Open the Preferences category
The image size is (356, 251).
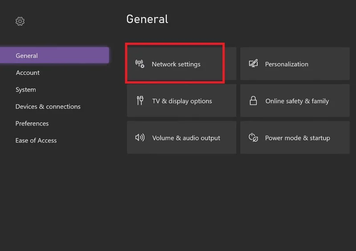click(x=32, y=124)
